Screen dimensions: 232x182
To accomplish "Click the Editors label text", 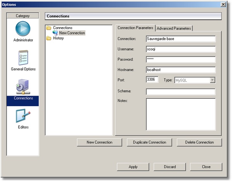I will (23, 127).
